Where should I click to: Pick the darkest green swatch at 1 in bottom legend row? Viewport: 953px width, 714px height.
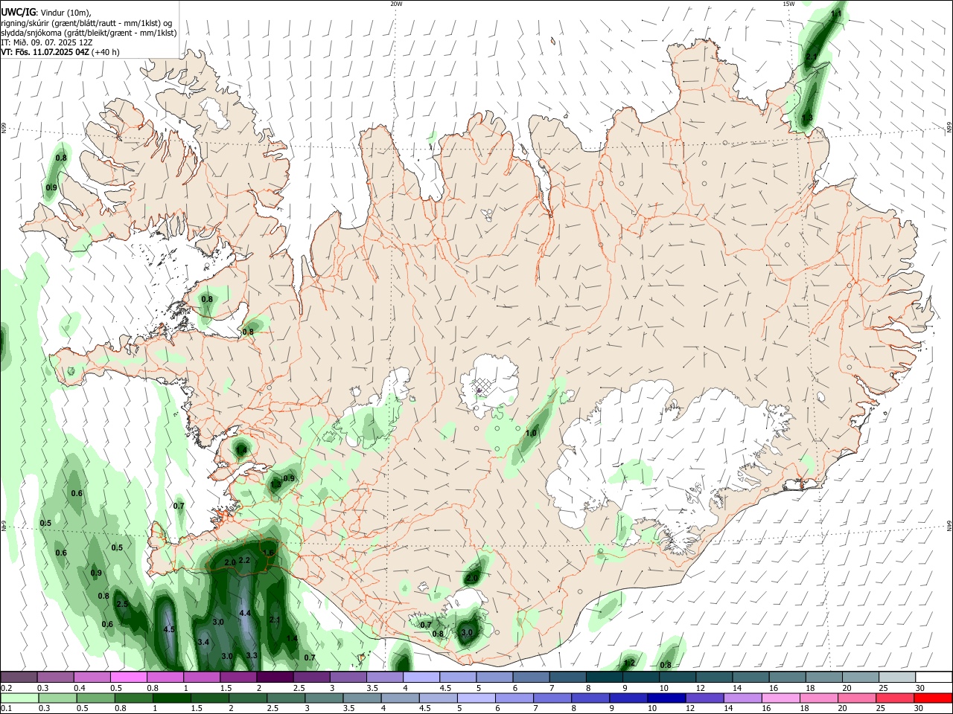tap(170, 698)
